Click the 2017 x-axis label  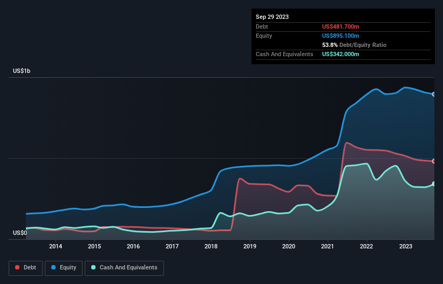[172, 246]
